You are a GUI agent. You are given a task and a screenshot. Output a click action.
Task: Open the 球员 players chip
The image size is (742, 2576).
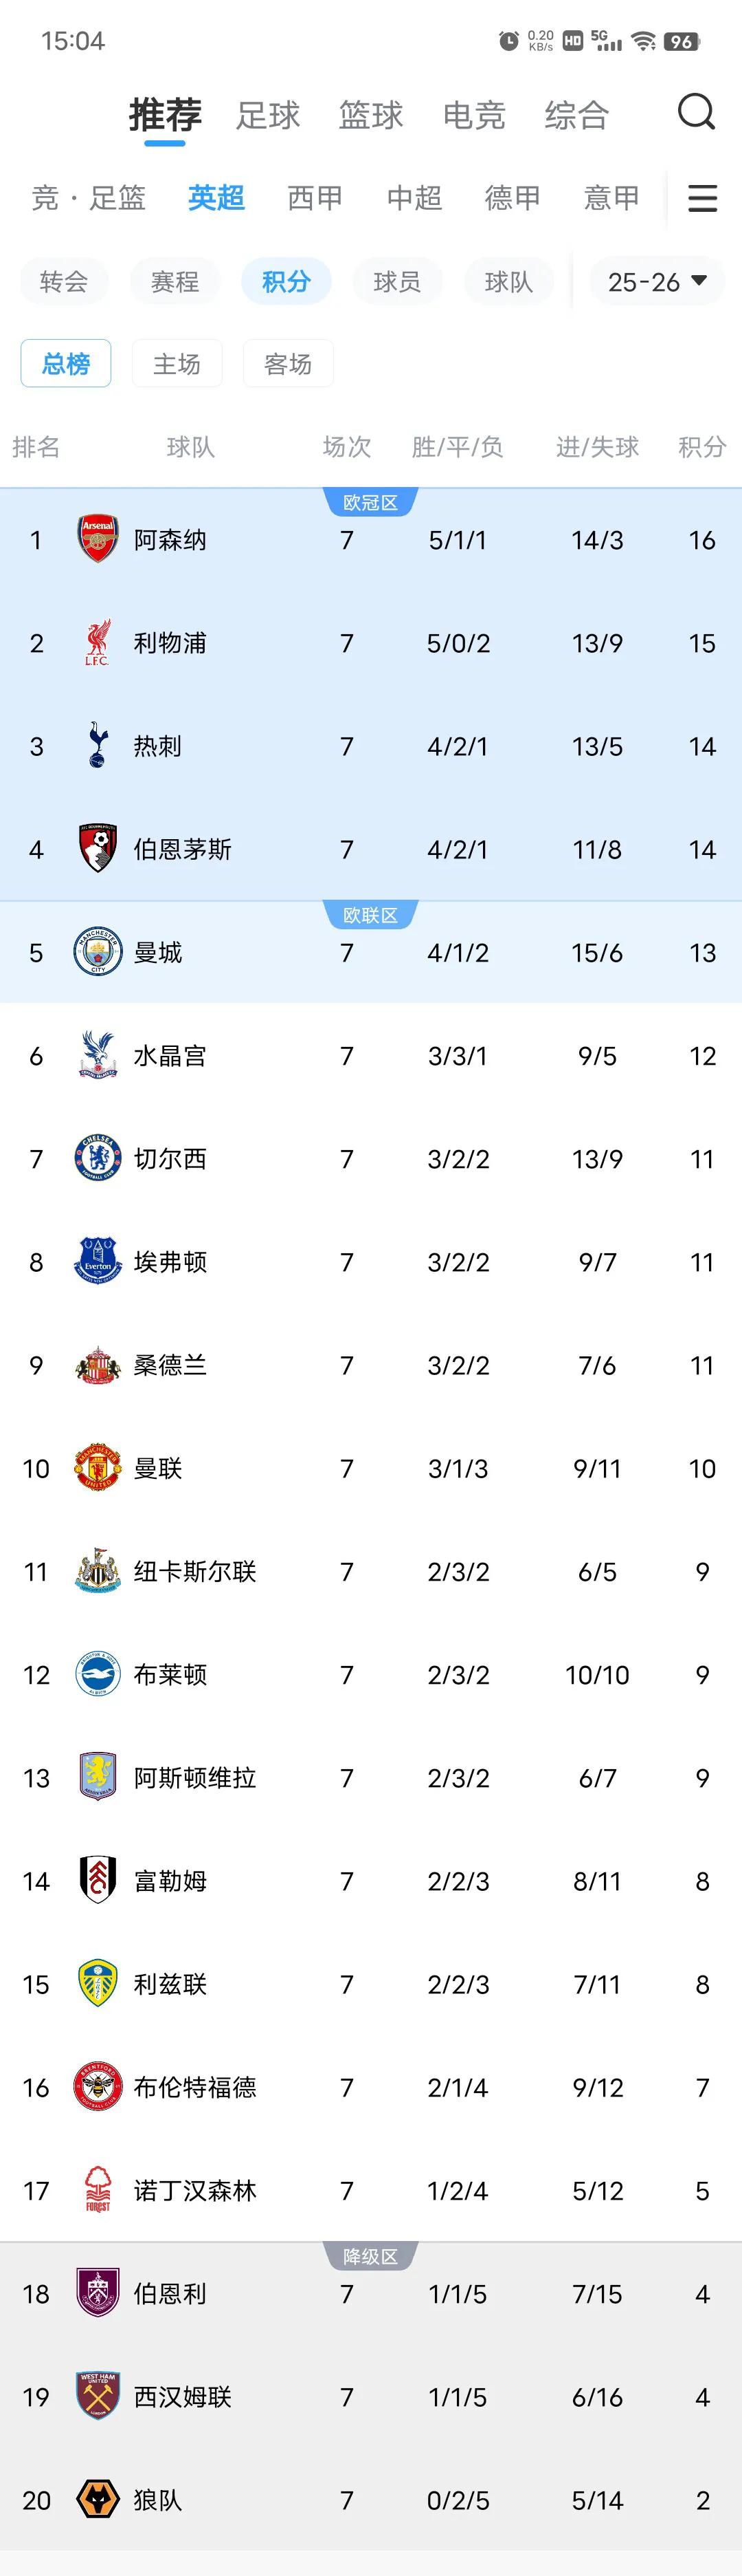pos(398,282)
